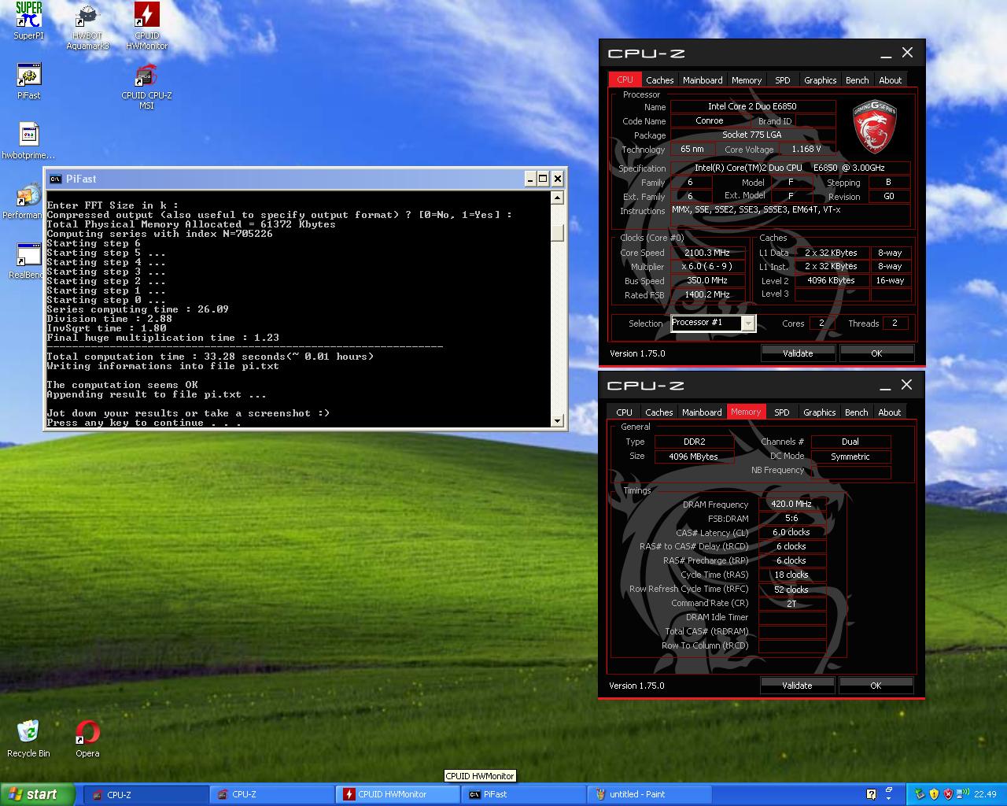Click the PiFast console title bar icon

pyautogui.click(x=55, y=179)
